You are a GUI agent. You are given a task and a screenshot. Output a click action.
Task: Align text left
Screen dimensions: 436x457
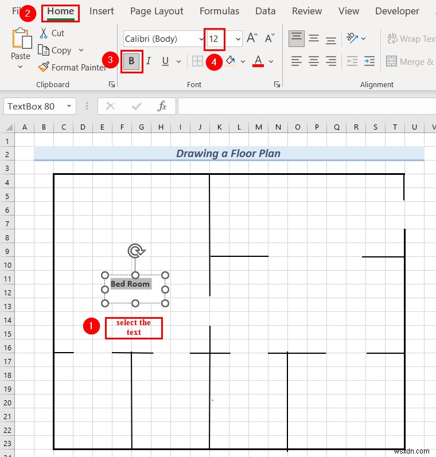[296, 61]
